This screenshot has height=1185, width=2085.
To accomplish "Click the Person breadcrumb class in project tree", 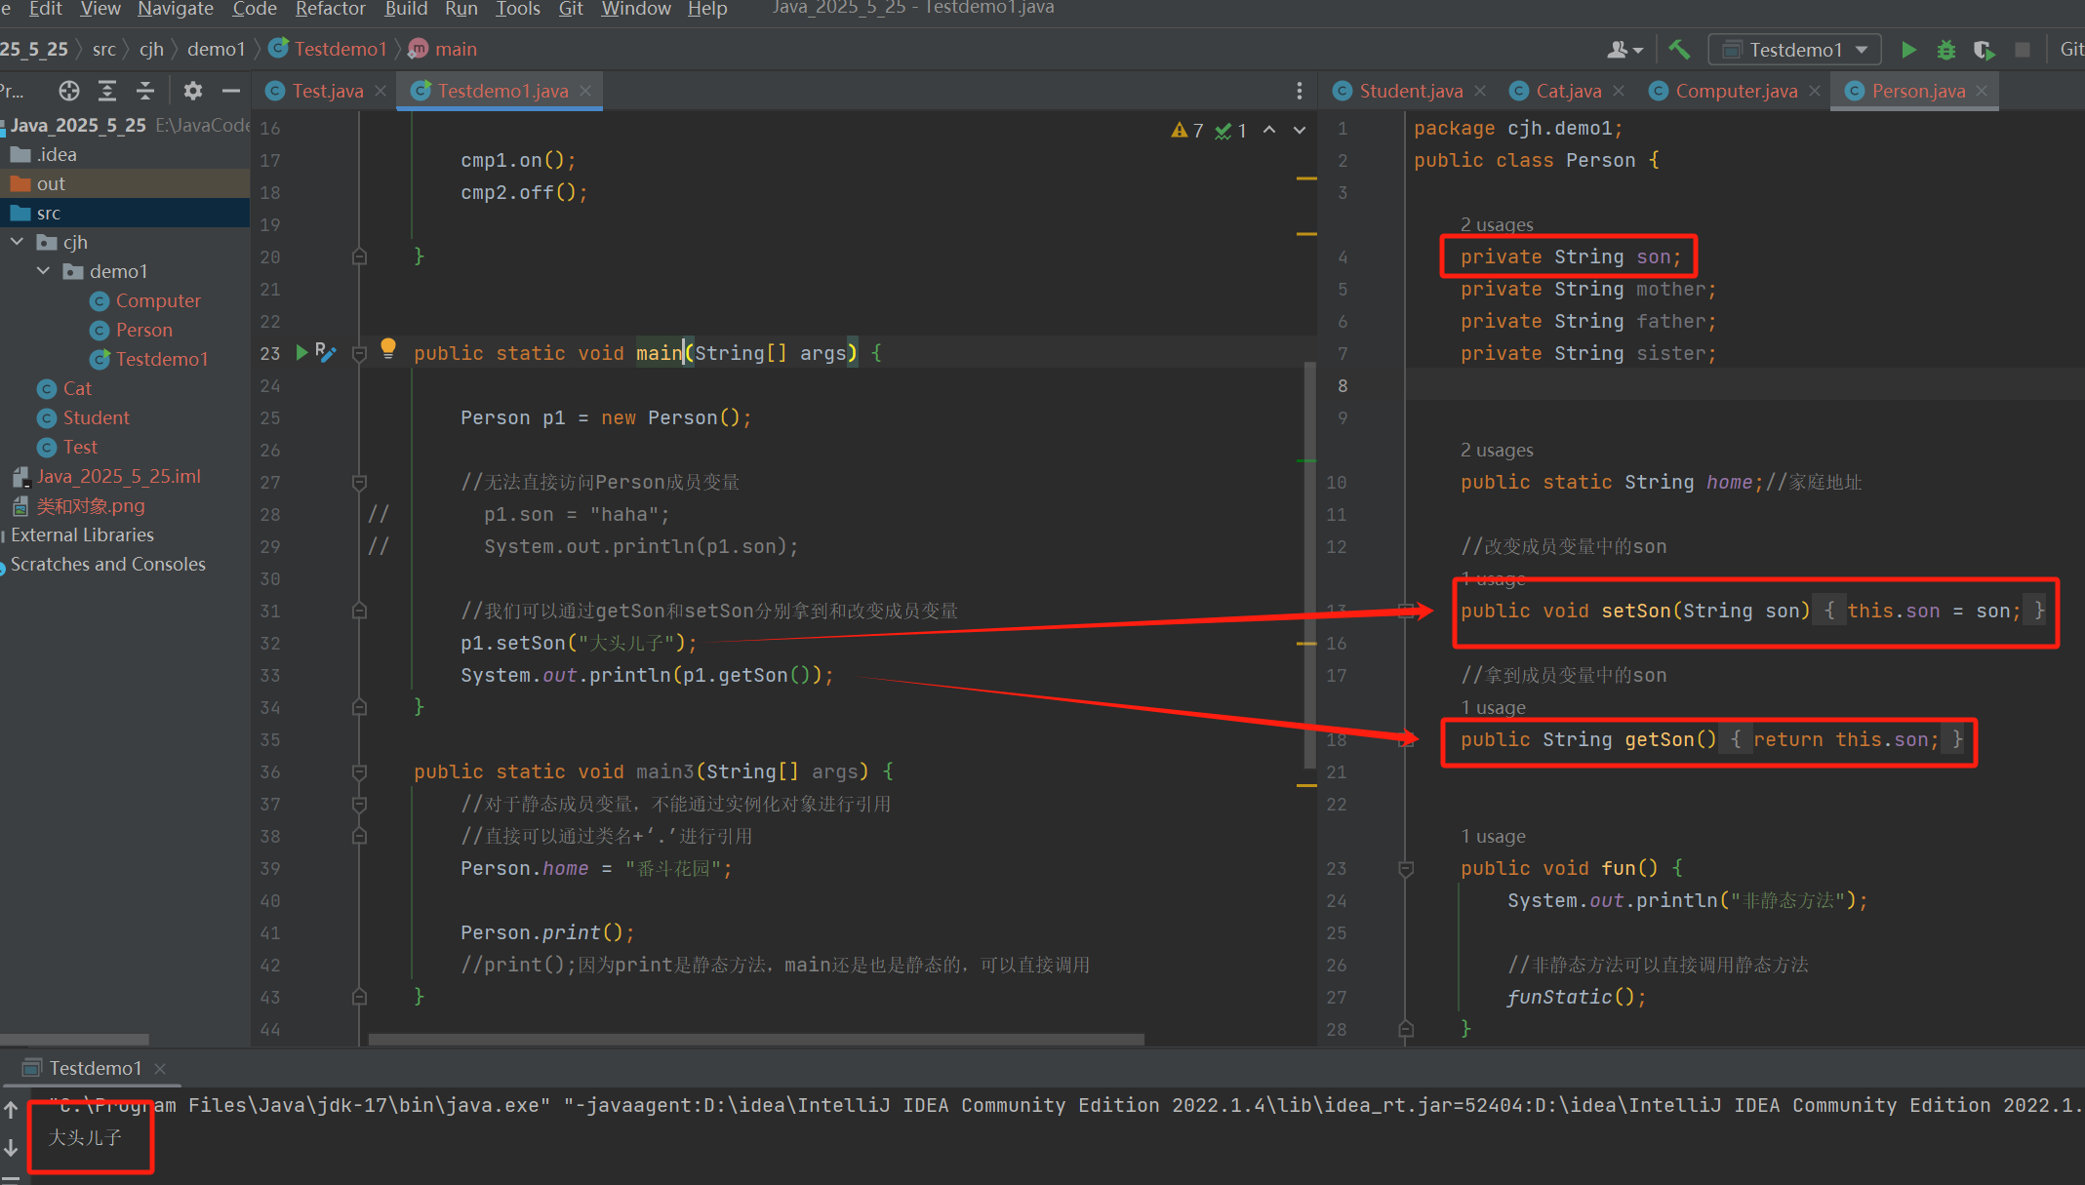I will (x=143, y=330).
